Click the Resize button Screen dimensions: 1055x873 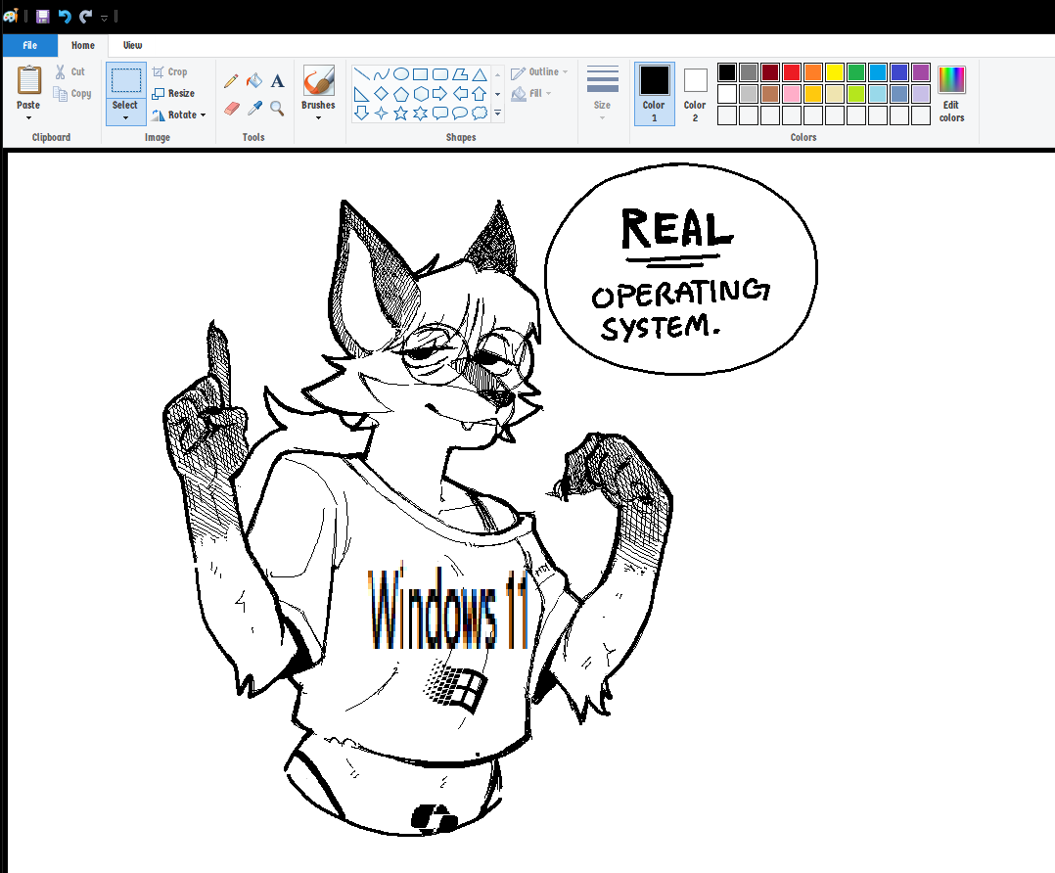coord(173,93)
